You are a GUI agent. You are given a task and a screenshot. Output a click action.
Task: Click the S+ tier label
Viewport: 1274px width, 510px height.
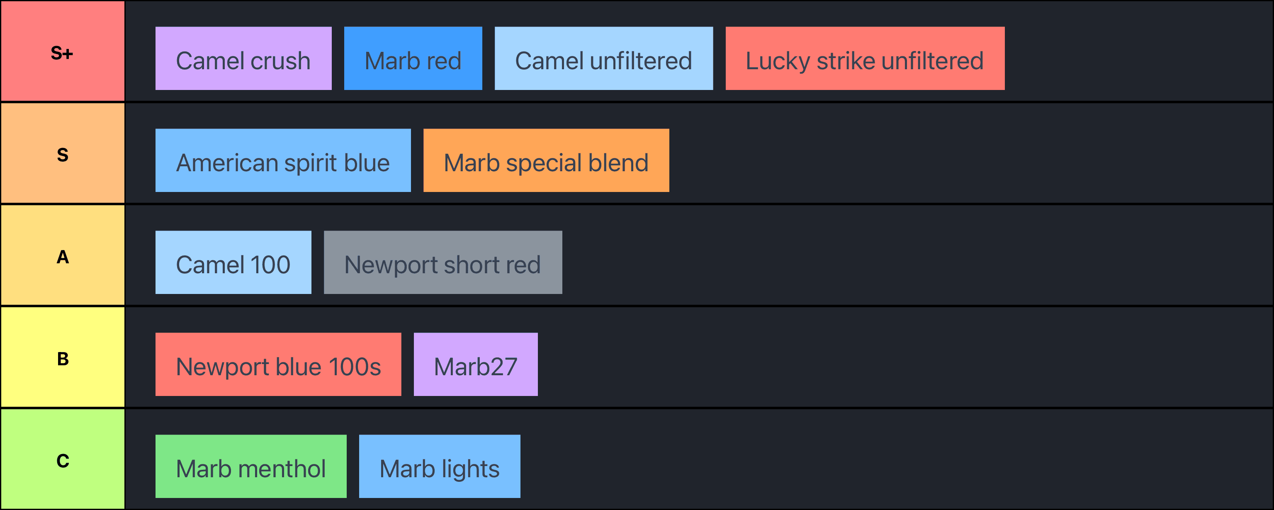(62, 52)
